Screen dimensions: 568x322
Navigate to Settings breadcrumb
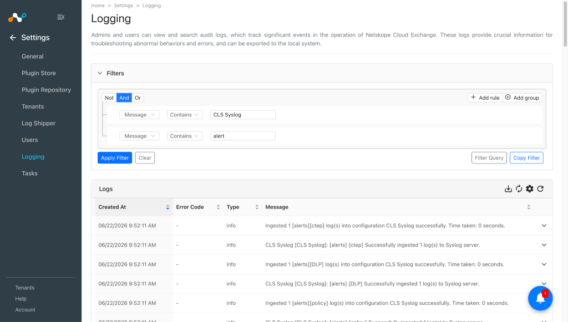pos(124,6)
